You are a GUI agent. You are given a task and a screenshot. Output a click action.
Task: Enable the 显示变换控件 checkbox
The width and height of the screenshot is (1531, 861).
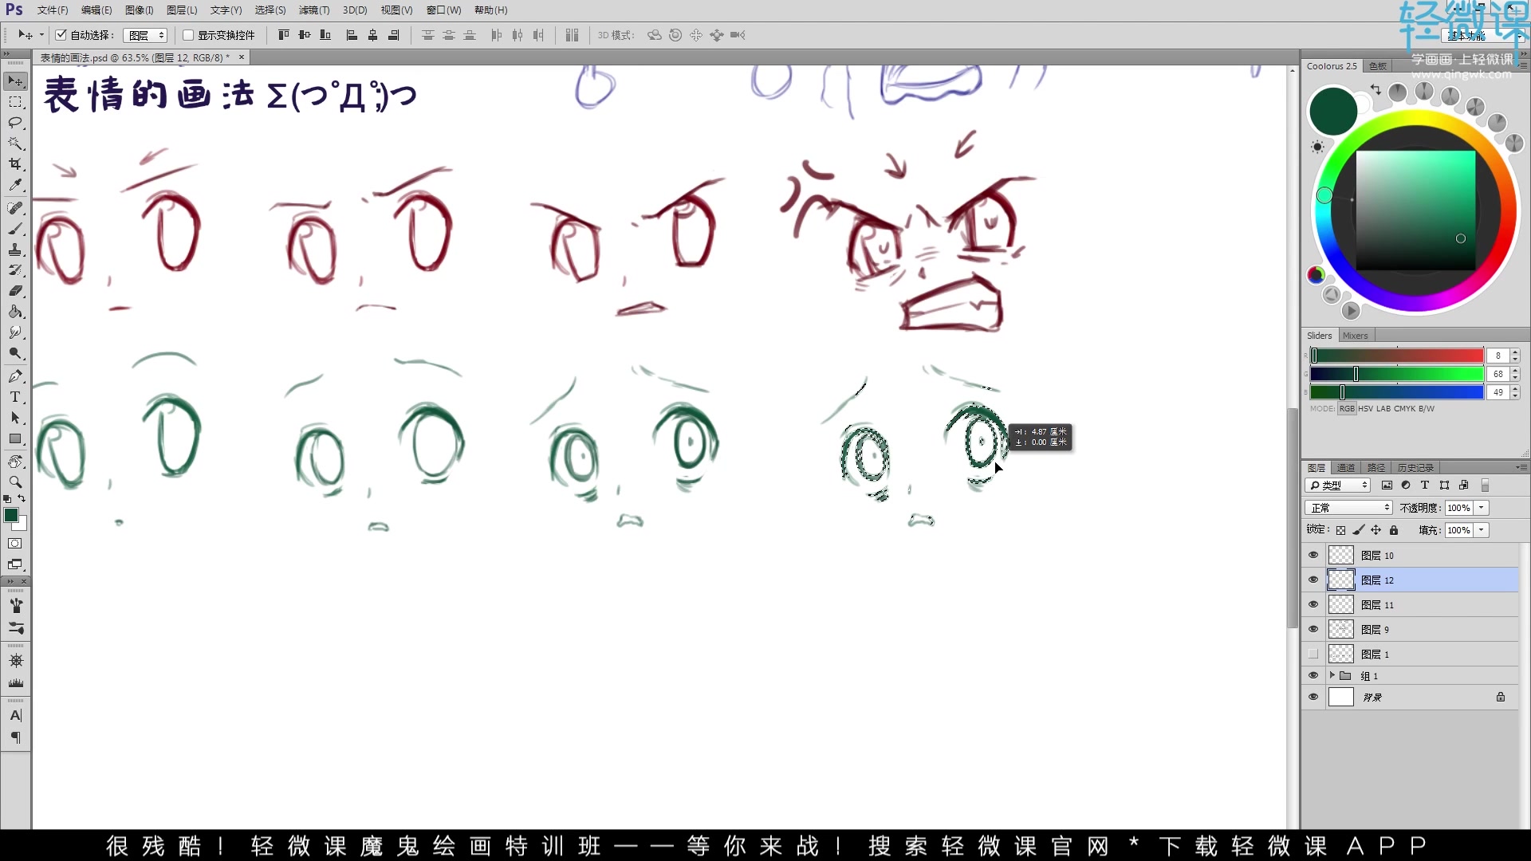click(188, 35)
